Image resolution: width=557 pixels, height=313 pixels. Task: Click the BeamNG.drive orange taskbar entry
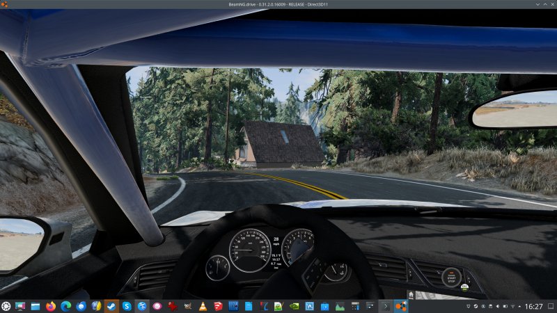click(x=401, y=306)
